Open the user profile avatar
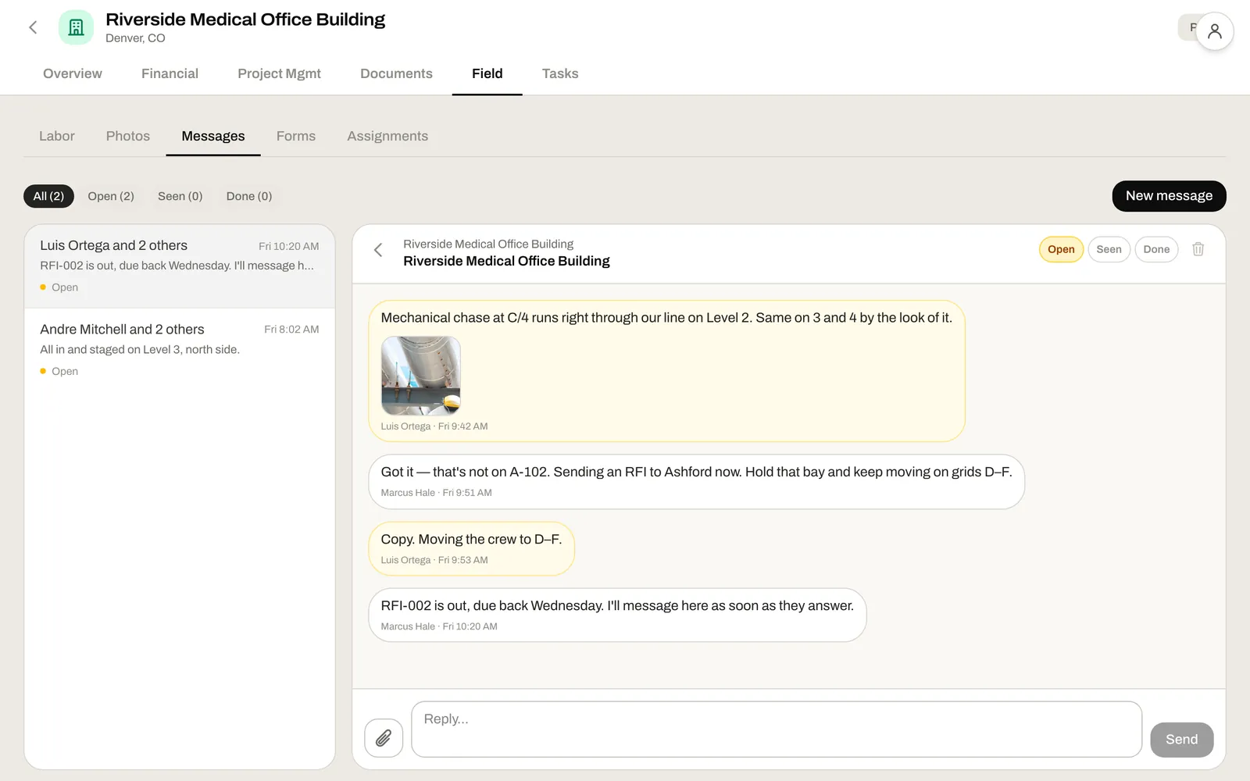1250x781 pixels. [x=1214, y=31]
